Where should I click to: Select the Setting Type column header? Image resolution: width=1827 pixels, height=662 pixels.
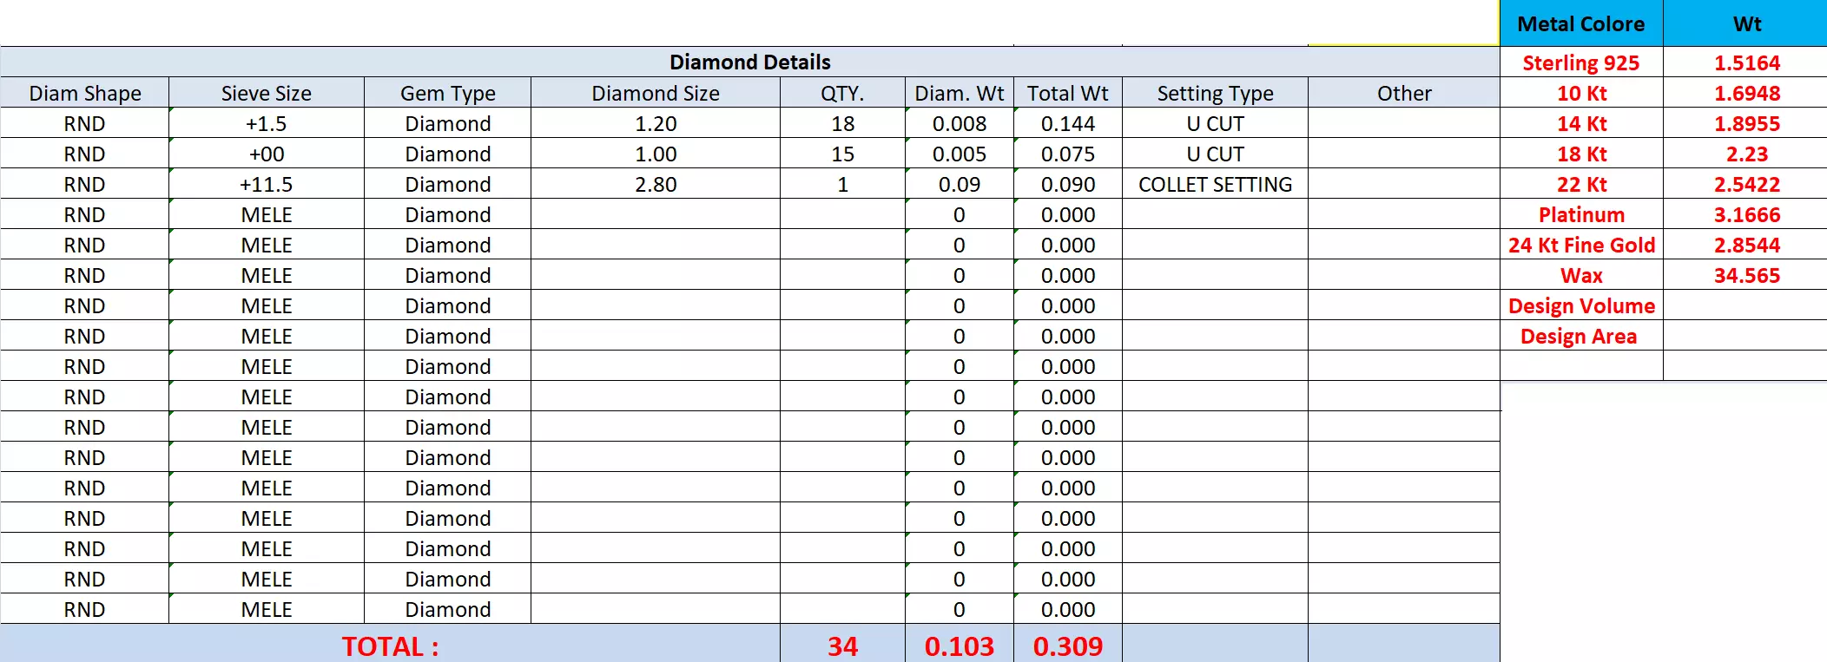[x=1215, y=93]
